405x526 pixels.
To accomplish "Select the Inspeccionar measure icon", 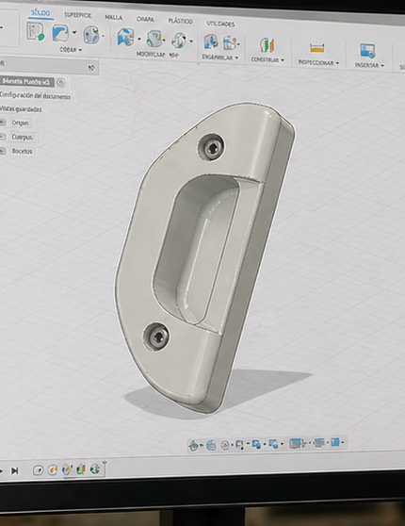I will (x=316, y=48).
